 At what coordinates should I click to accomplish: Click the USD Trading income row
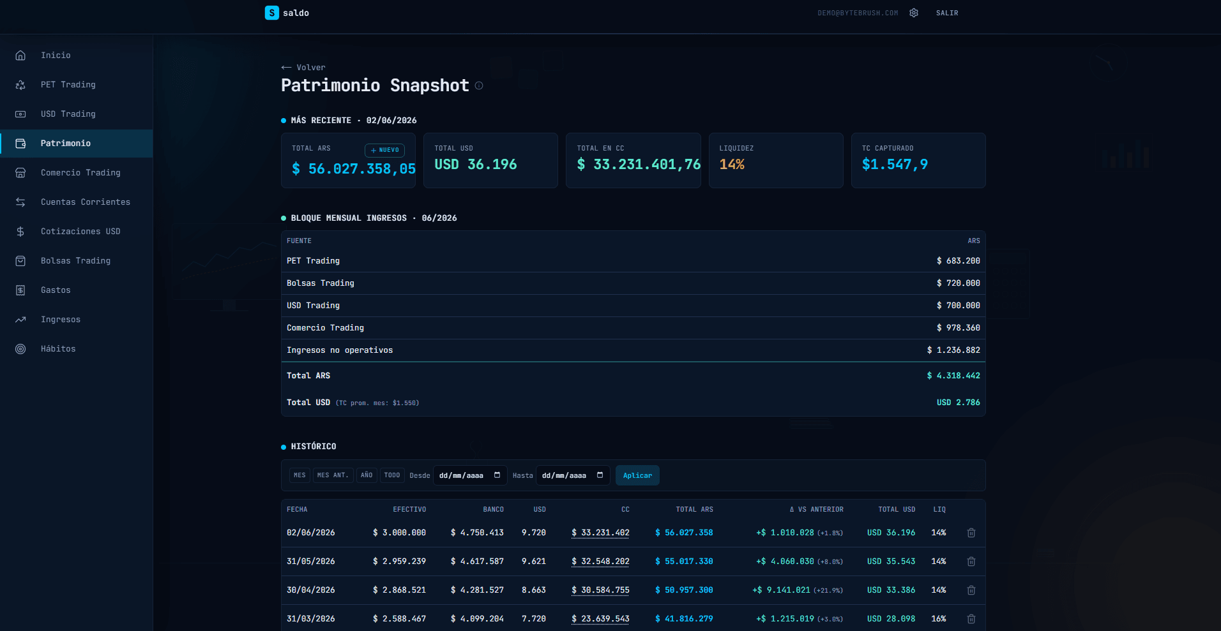coord(633,306)
